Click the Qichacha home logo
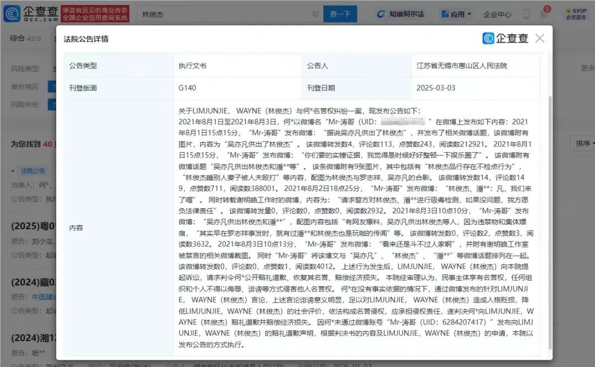595x367 pixels. pos(31,14)
